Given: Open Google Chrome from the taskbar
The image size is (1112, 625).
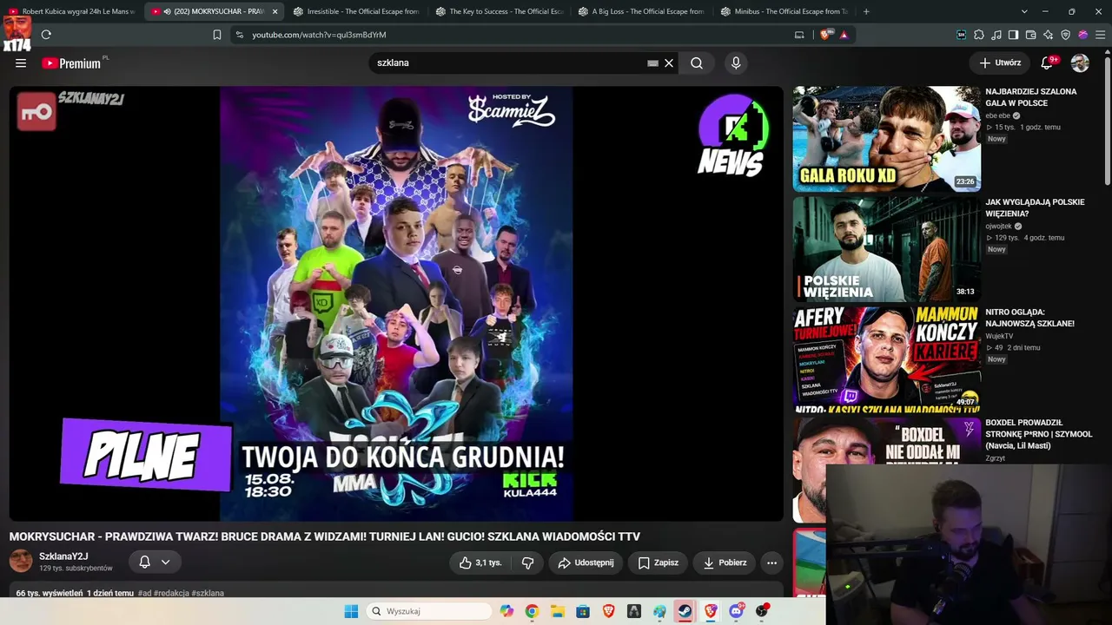Looking at the screenshot, I should [x=532, y=611].
